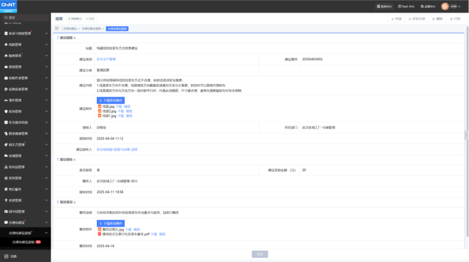
Task: Click the 相关方管理 sidebar icon
Action: (6, 145)
